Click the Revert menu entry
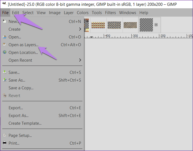Viewport: 193px width, 151px height. click(42, 96)
